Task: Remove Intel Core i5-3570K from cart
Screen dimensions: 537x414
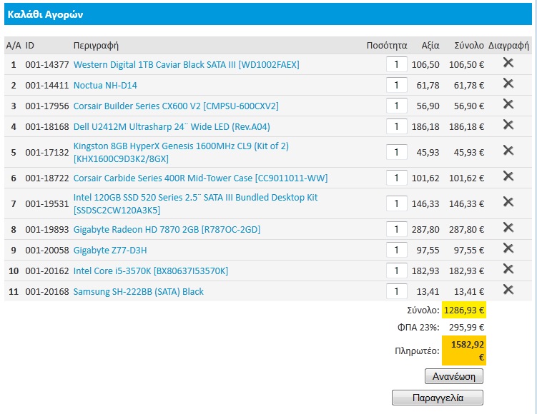Action: click(x=508, y=269)
